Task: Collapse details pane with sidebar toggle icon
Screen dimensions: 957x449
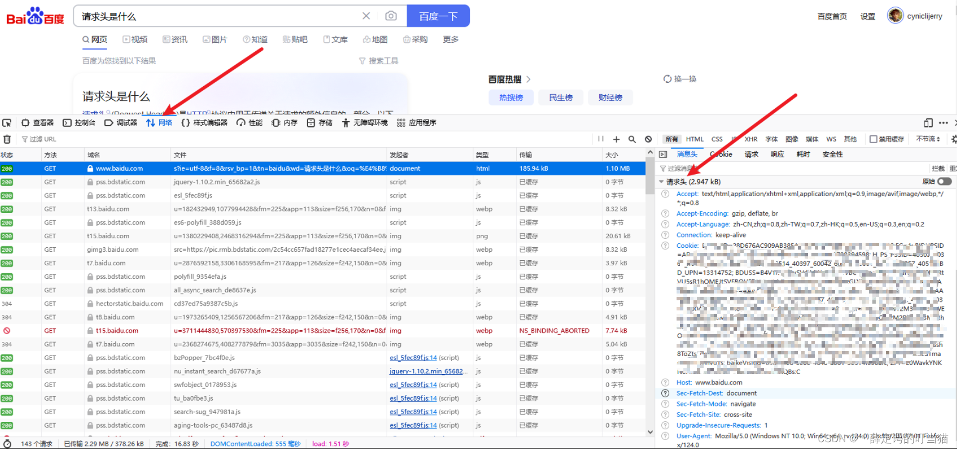Action: click(x=663, y=154)
